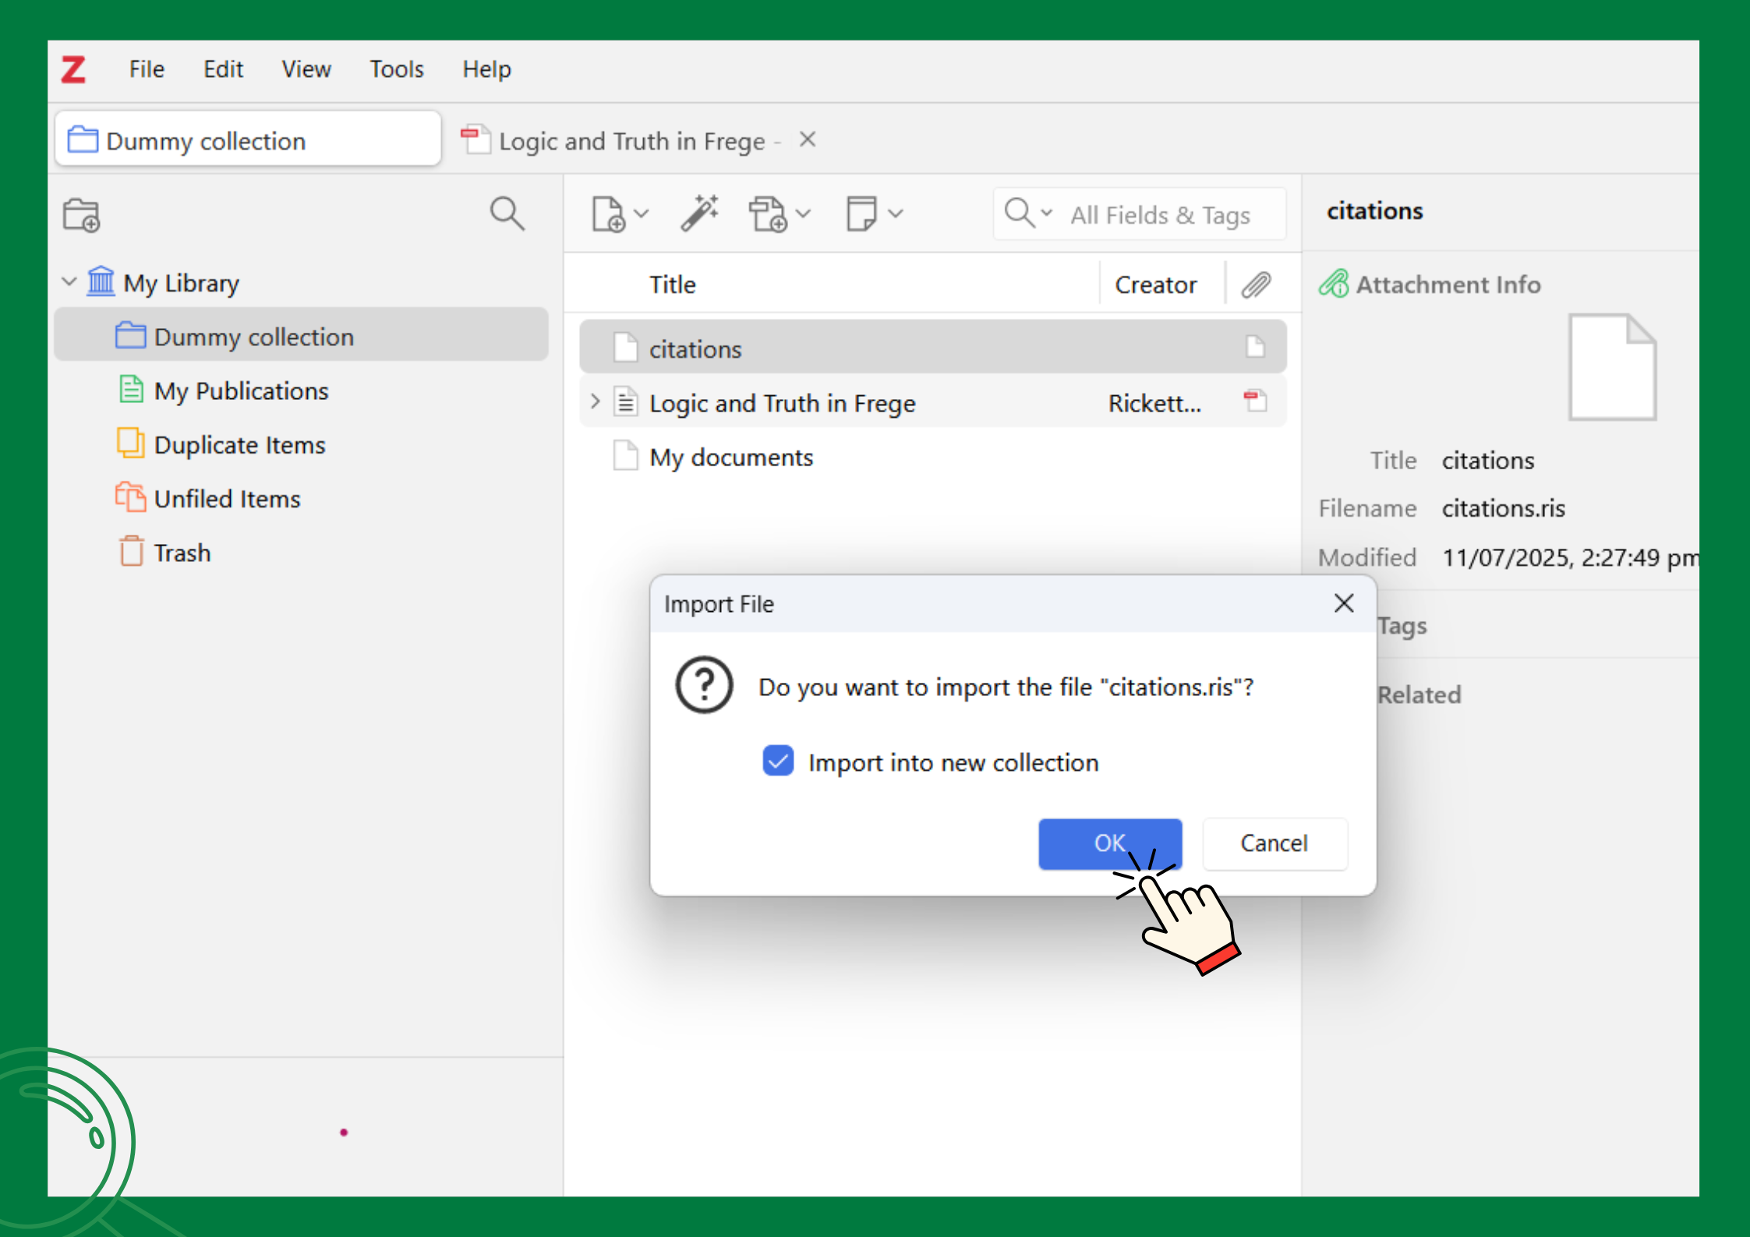Image resolution: width=1750 pixels, height=1237 pixels.
Task: Open the File menu
Action: click(147, 69)
